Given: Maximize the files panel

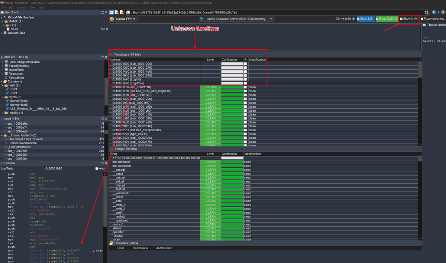Looking at the screenshot, I should coord(103,12).
